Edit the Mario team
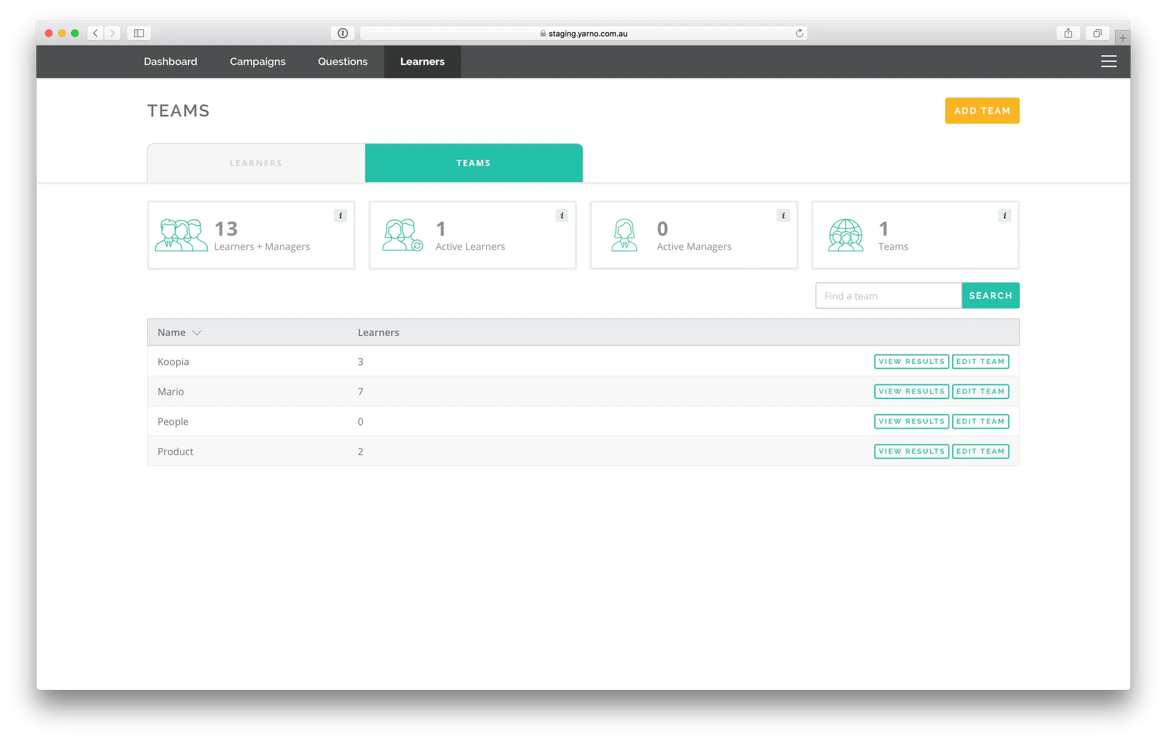 (980, 391)
